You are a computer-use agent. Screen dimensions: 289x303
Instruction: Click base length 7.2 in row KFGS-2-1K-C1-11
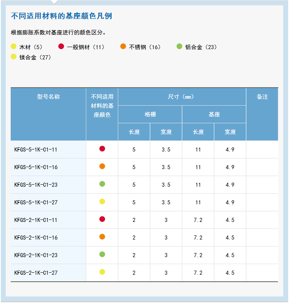[x=198, y=220]
